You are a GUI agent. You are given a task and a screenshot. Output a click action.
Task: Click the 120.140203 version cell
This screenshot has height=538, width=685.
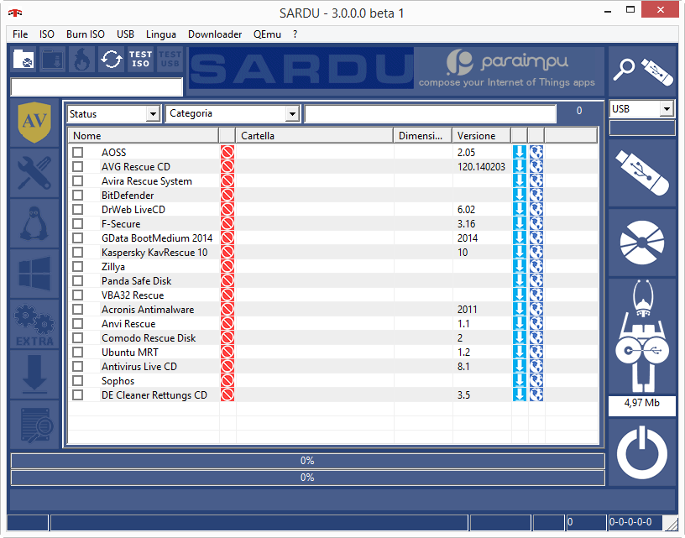click(x=481, y=167)
